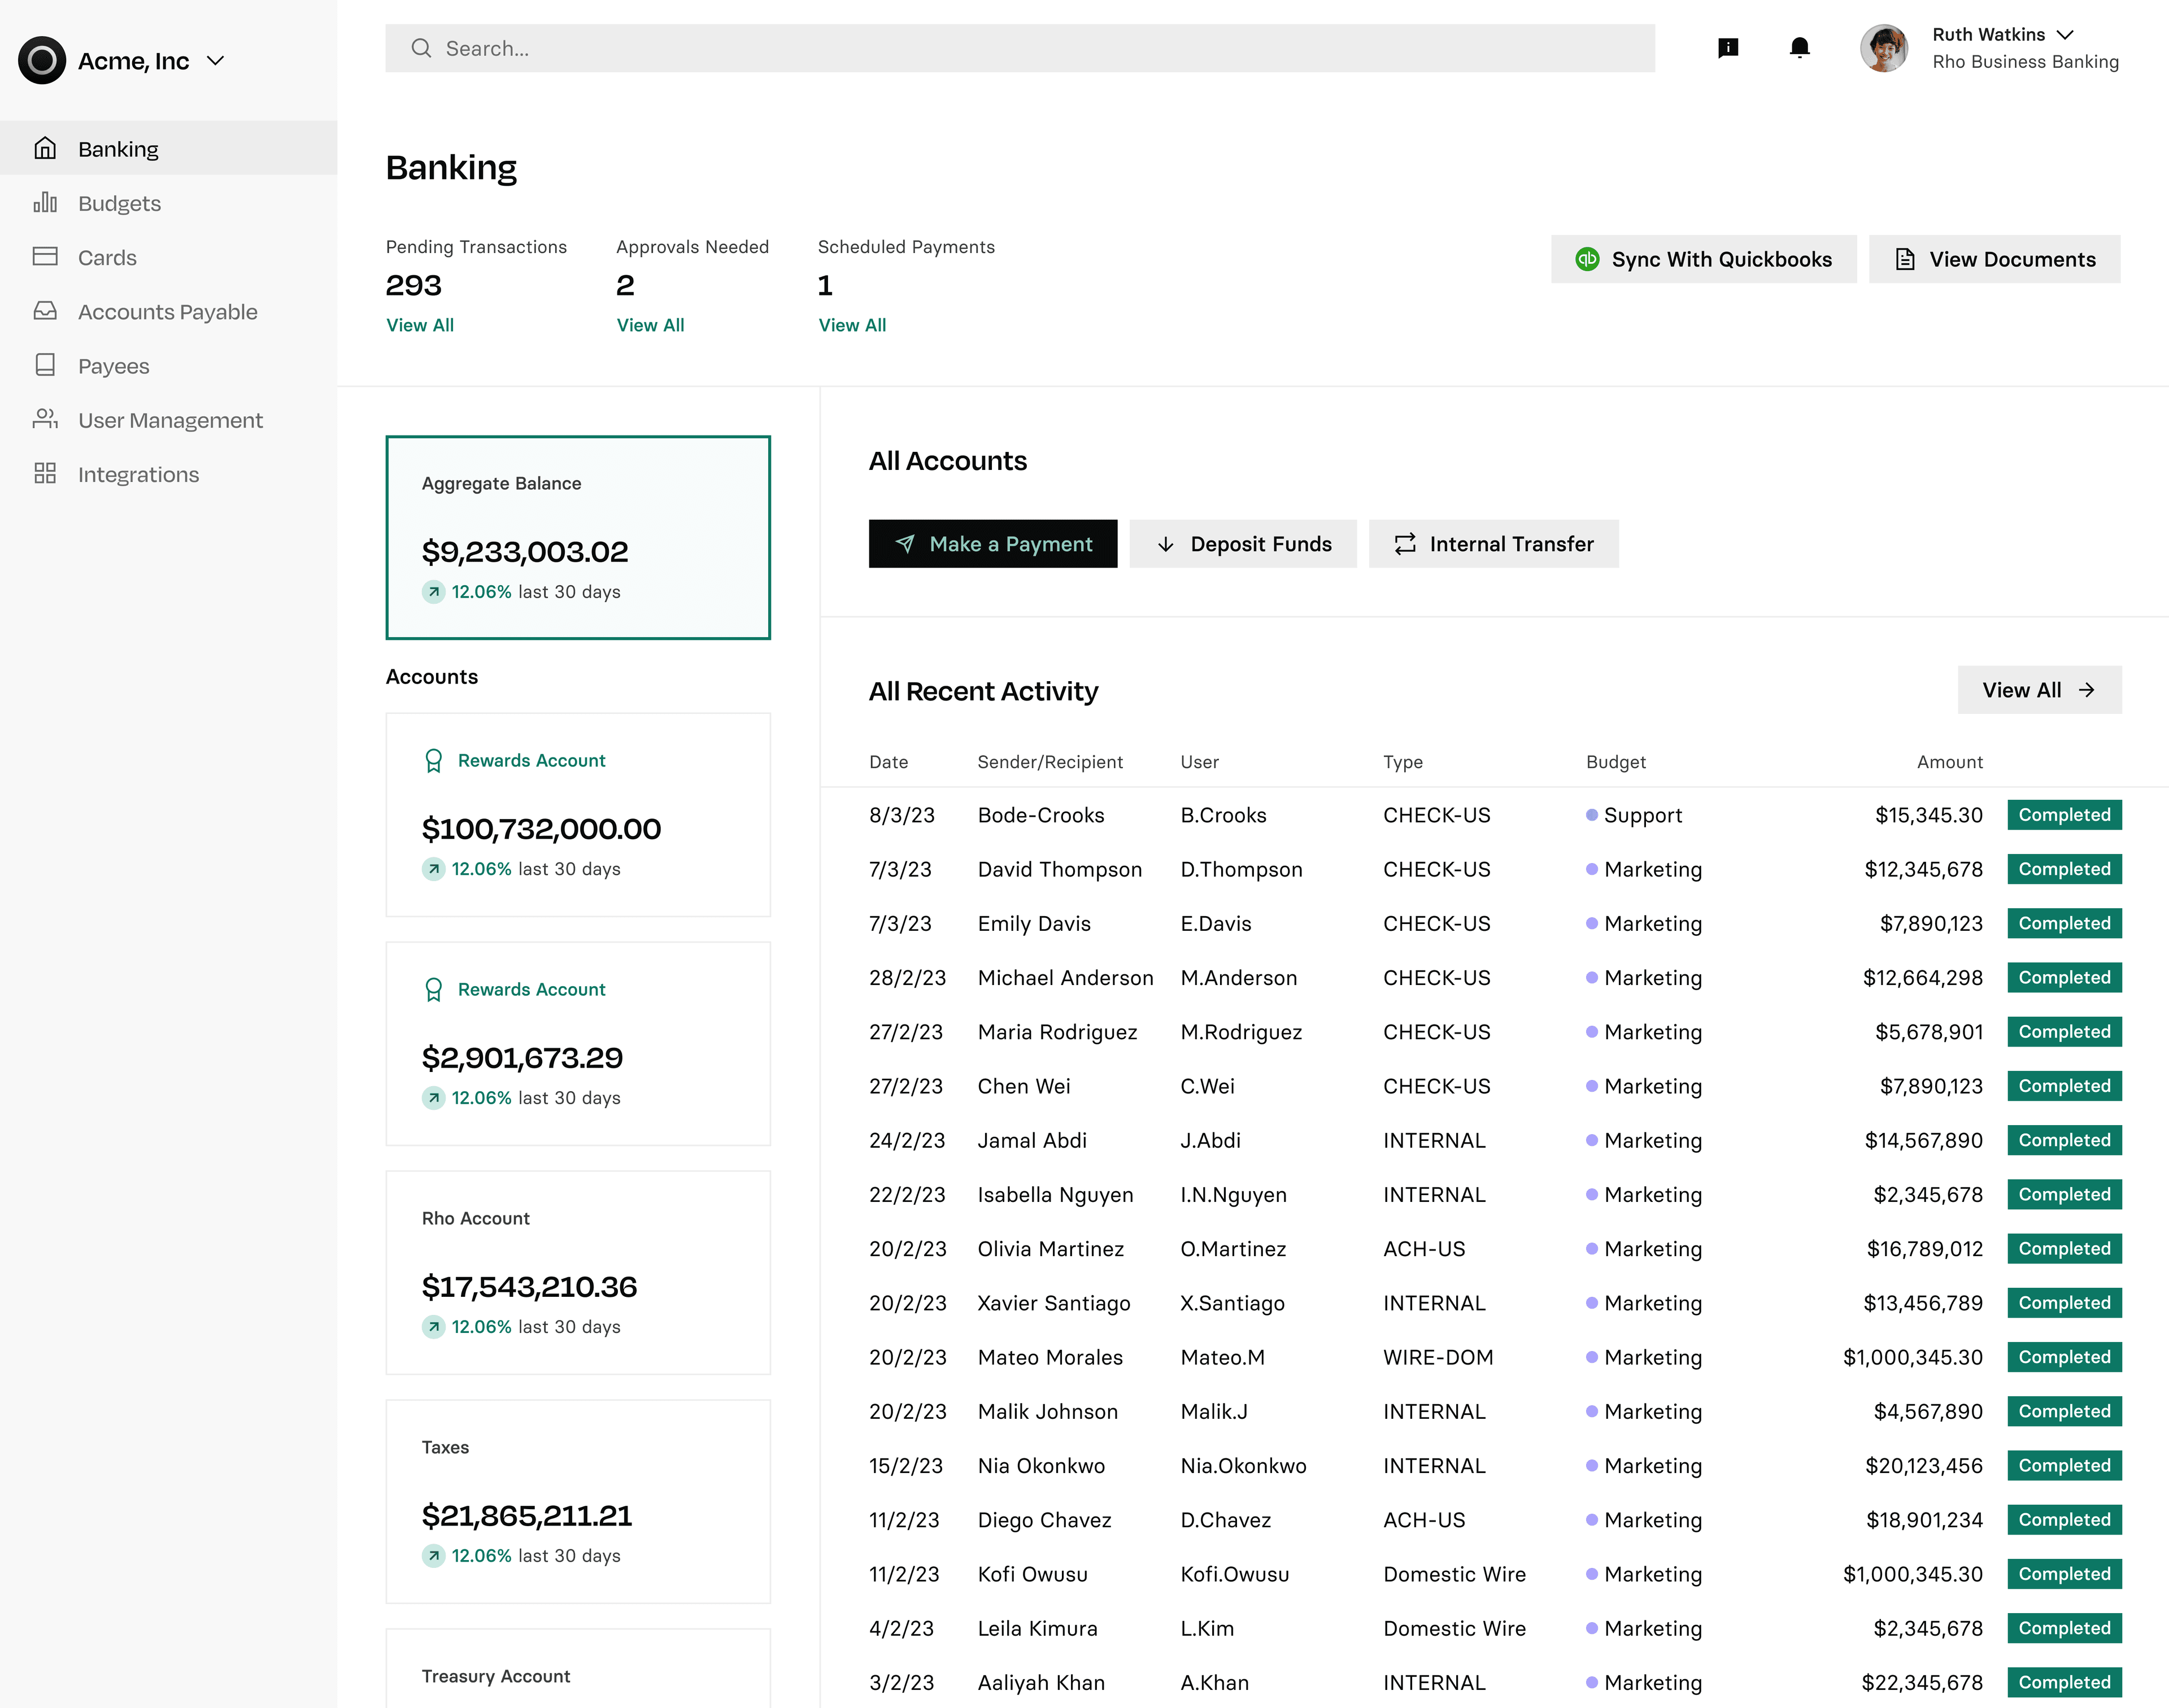
Task: Click View All under Pending Transactions
Action: 420,325
